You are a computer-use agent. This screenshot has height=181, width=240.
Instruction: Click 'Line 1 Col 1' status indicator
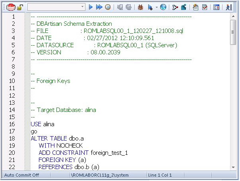tap(160, 175)
